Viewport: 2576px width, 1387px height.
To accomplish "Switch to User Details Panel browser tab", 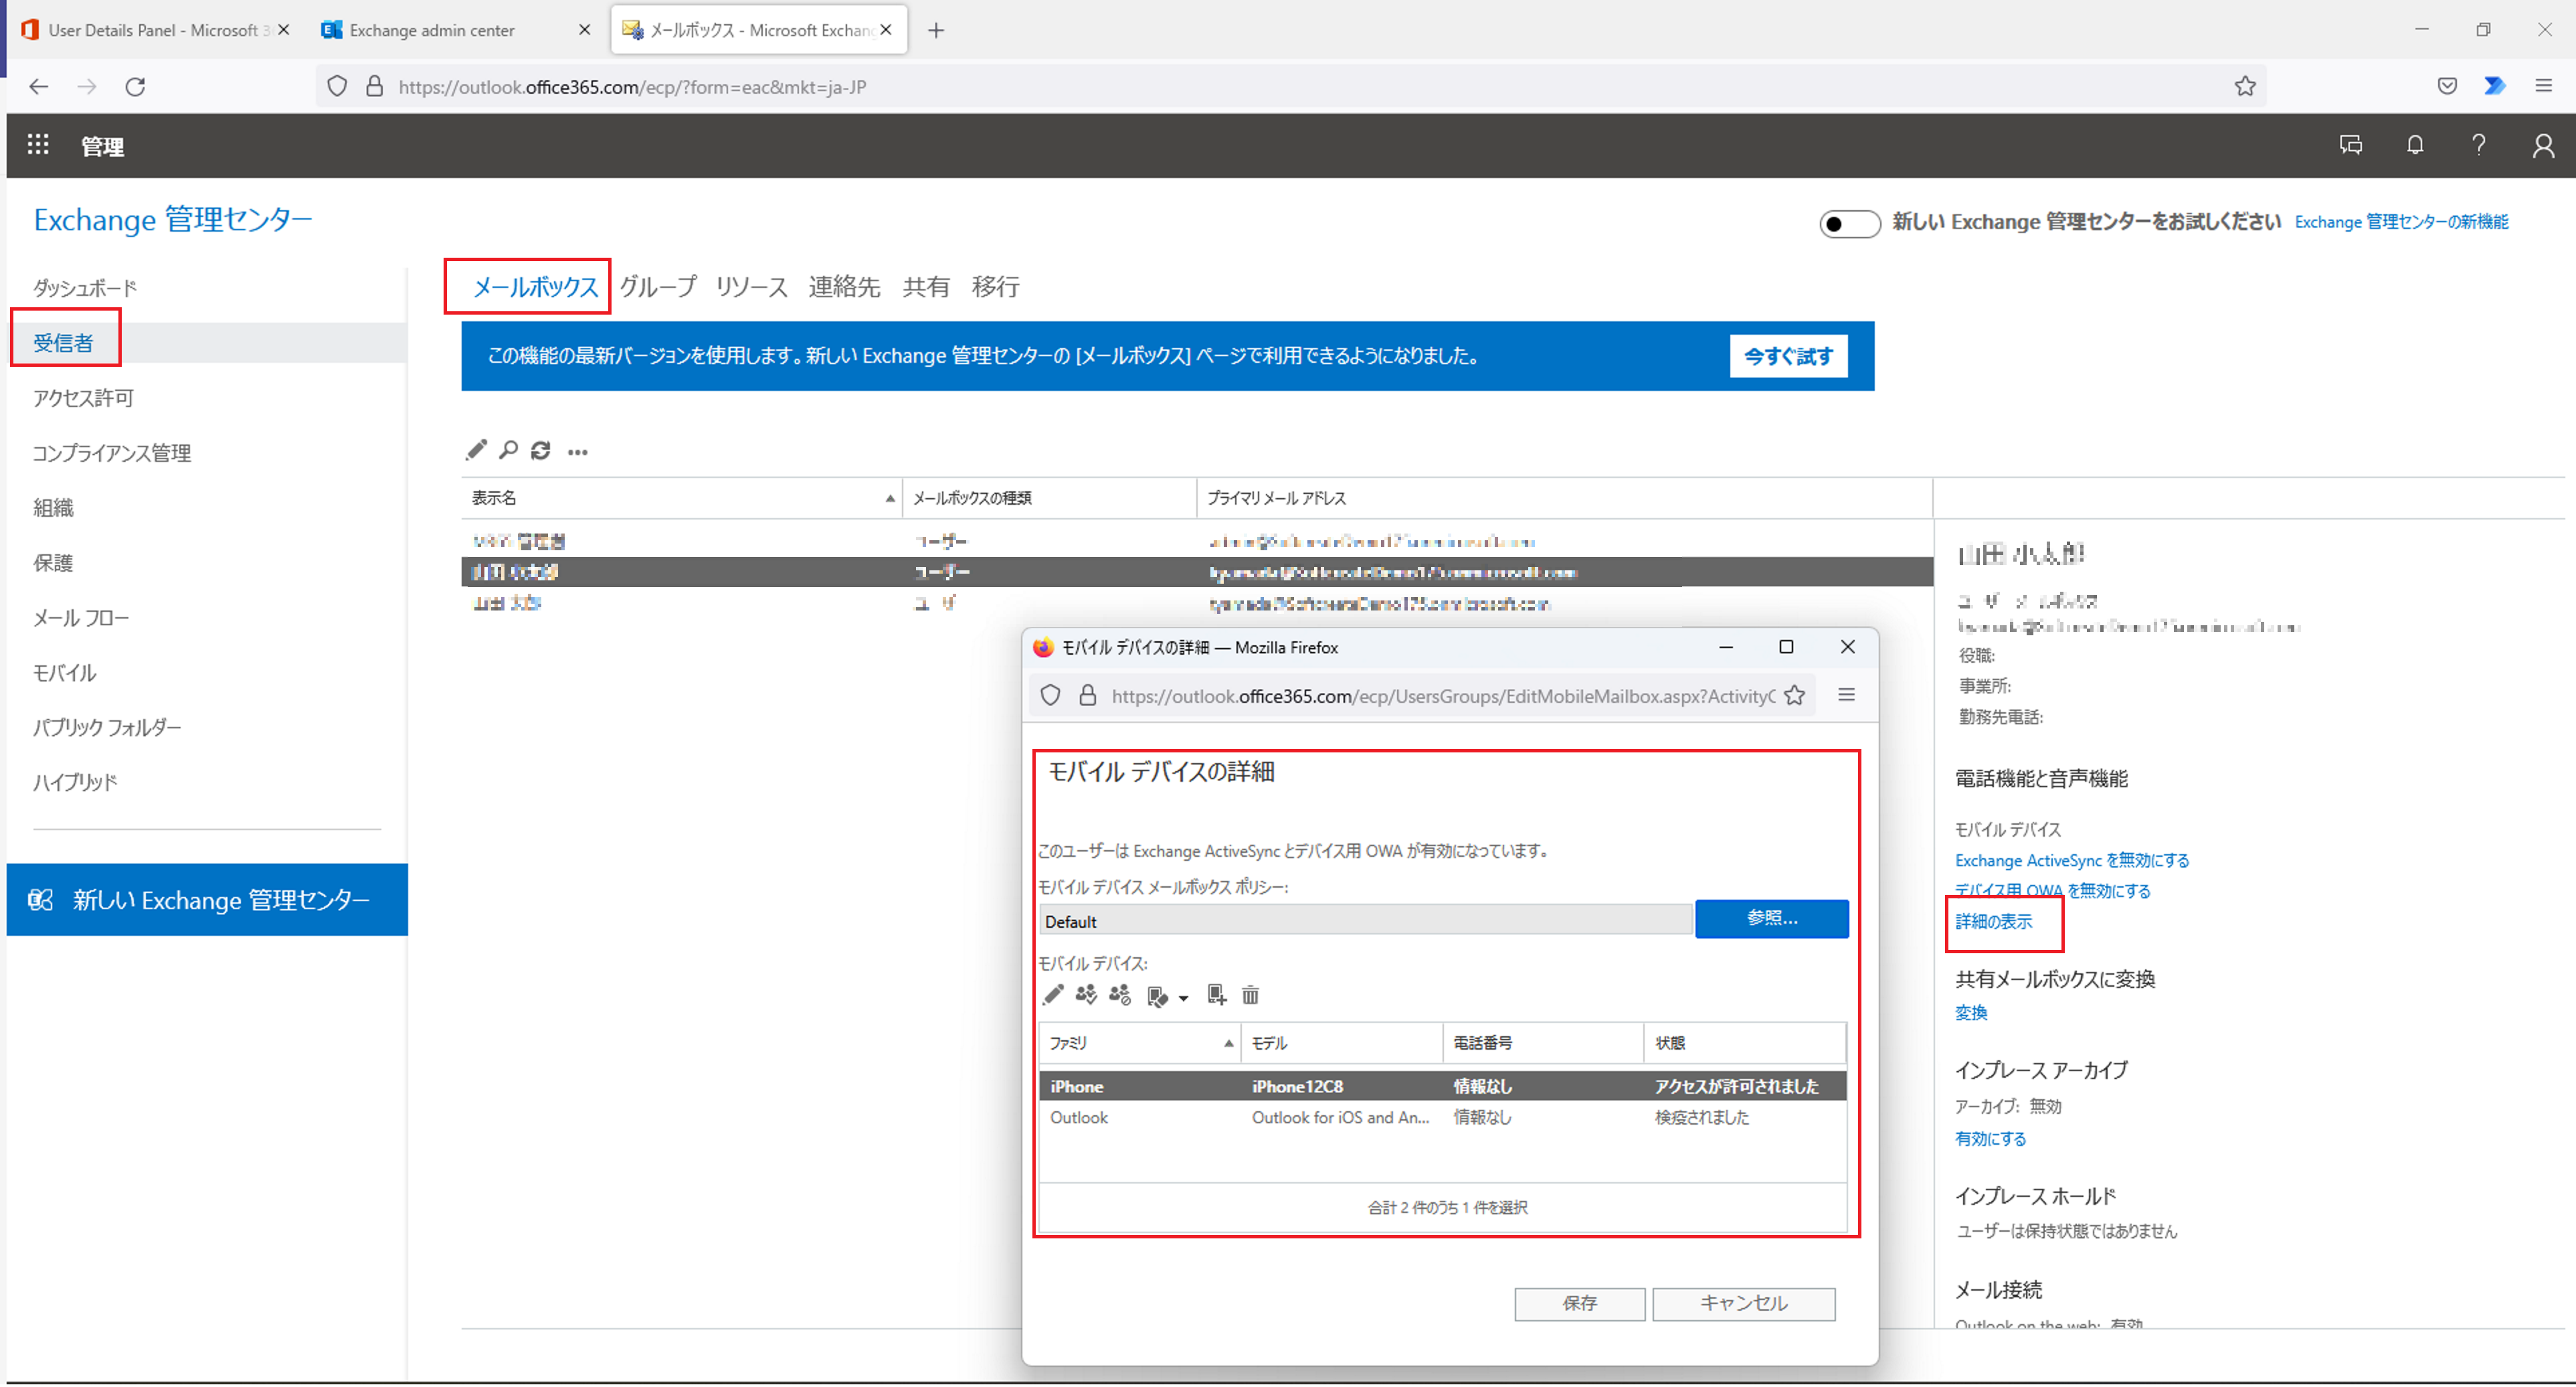I will pos(155,30).
